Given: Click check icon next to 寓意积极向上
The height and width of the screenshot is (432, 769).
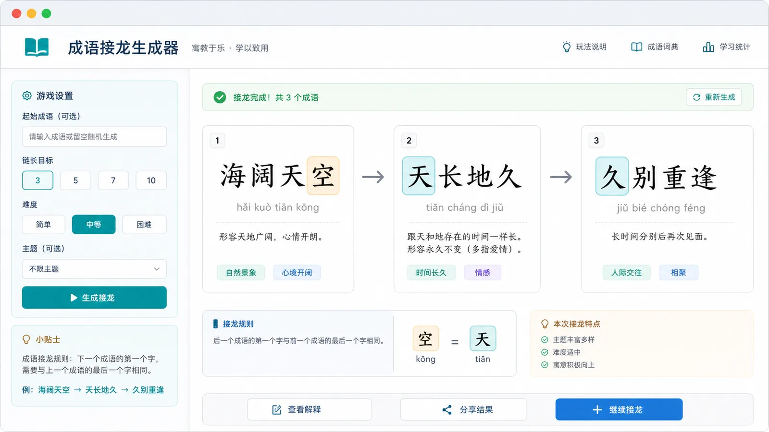Looking at the screenshot, I should coord(545,365).
